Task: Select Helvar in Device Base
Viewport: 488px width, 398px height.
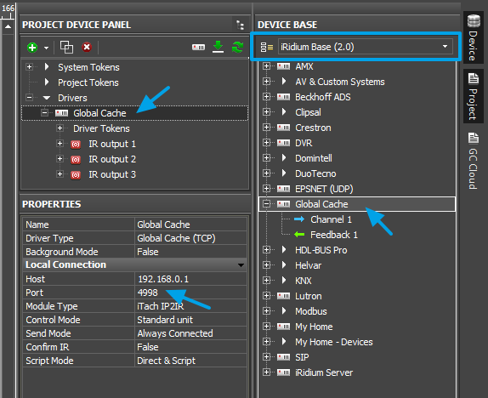Action: pyautogui.click(x=308, y=265)
